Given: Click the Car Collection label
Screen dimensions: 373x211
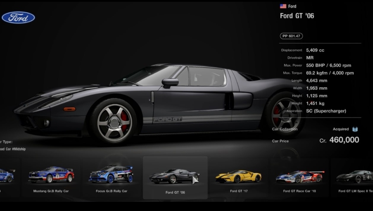Looking at the screenshot, I should [285, 129].
